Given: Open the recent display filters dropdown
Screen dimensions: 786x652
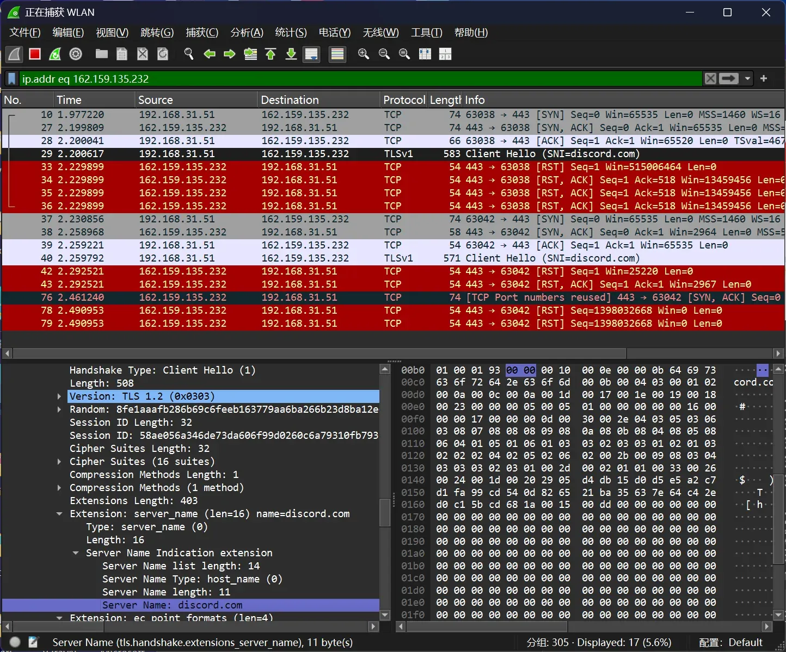Looking at the screenshot, I should point(748,79).
